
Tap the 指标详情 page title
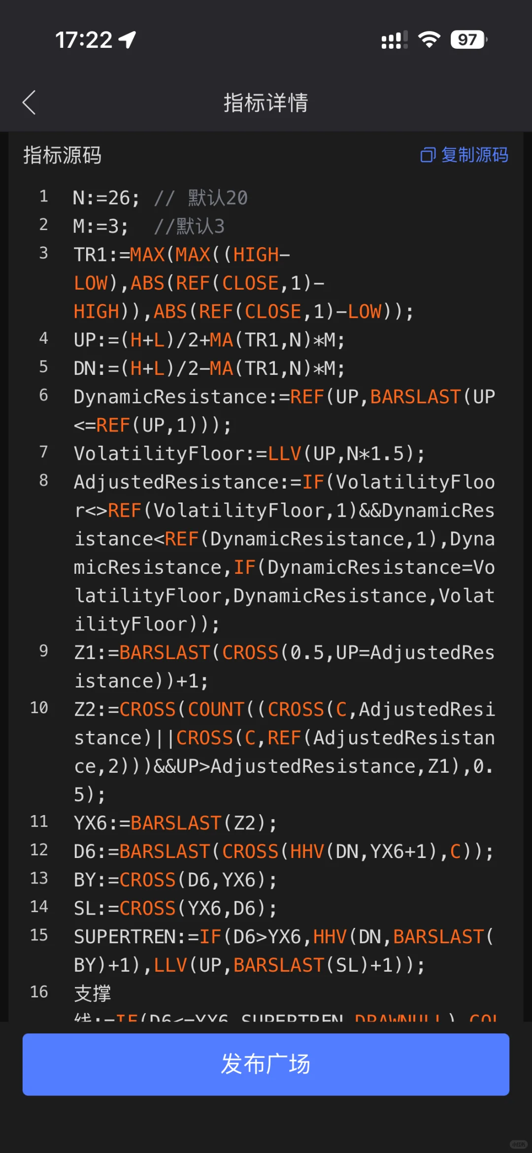[x=266, y=103]
